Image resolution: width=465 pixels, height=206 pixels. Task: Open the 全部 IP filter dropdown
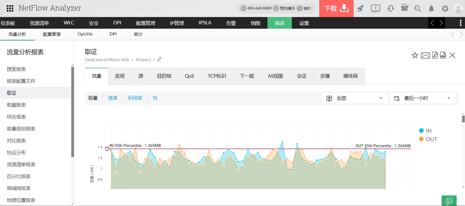tap(355, 98)
